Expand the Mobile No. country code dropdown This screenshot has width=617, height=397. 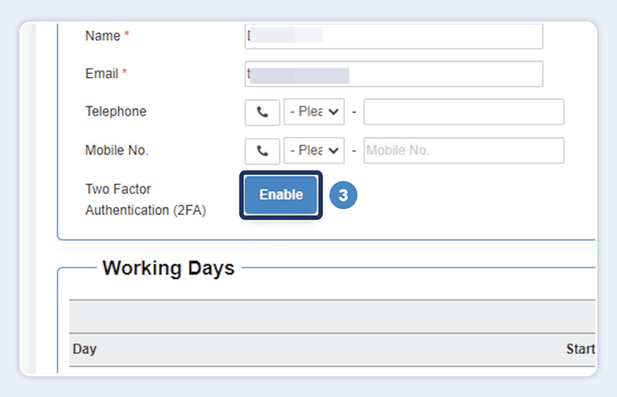pos(314,150)
